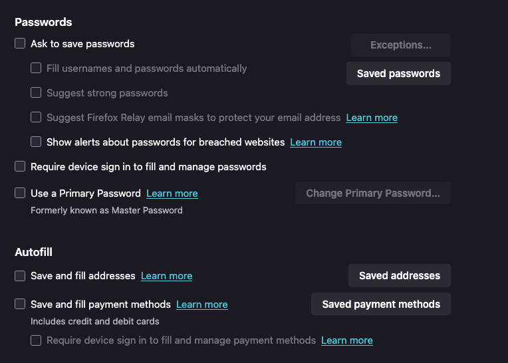Enable Ask to save passwords checkbox
This screenshot has width=508, height=363.
pos(20,44)
